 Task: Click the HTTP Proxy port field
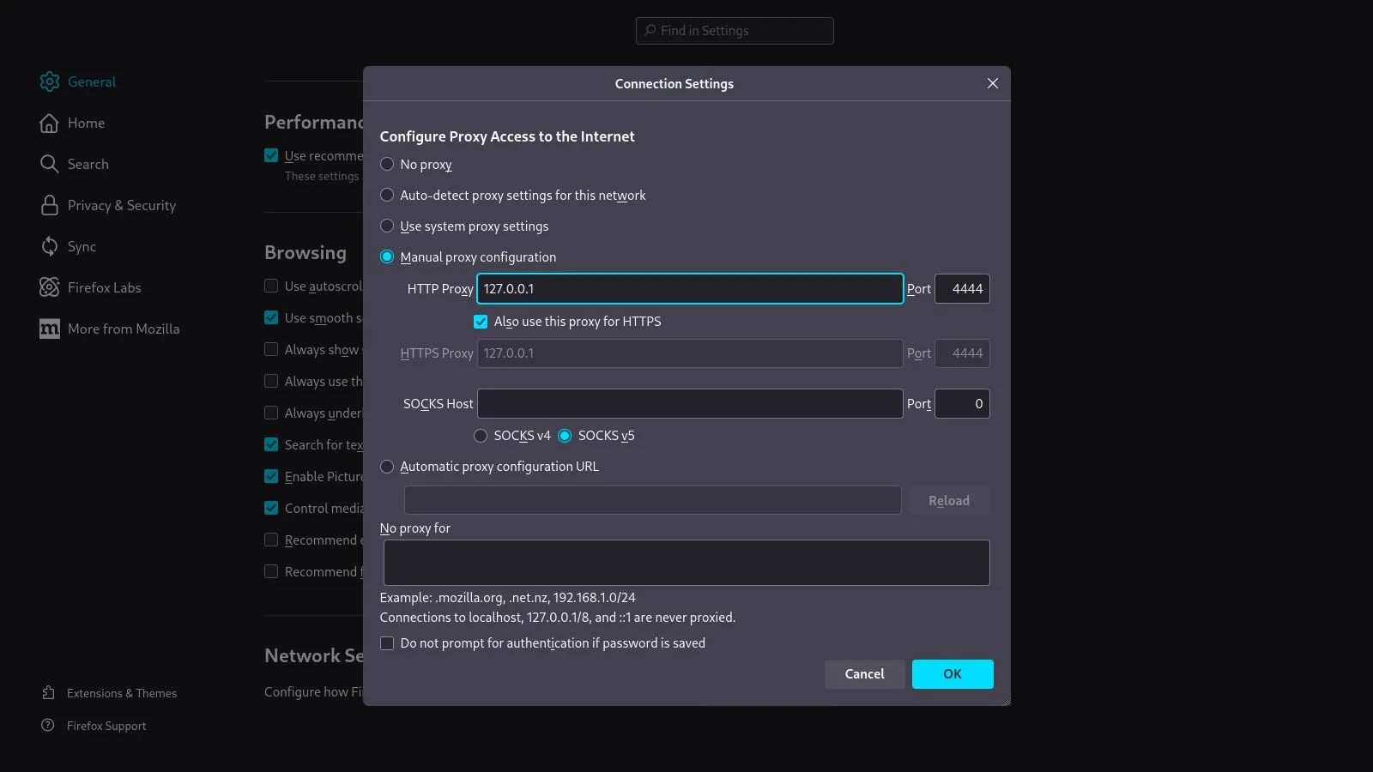962,289
